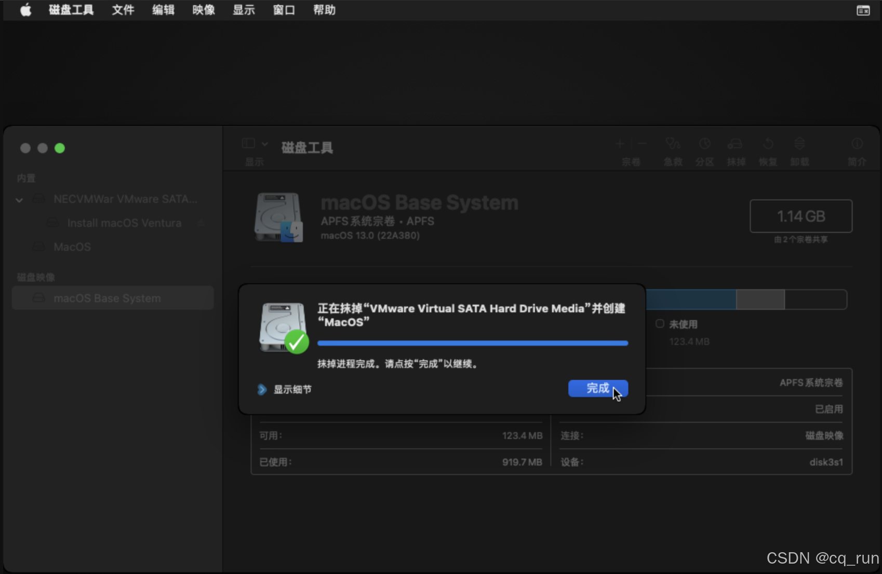Click the 919.7 MB value in the 已使用 row

pyautogui.click(x=522, y=462)
